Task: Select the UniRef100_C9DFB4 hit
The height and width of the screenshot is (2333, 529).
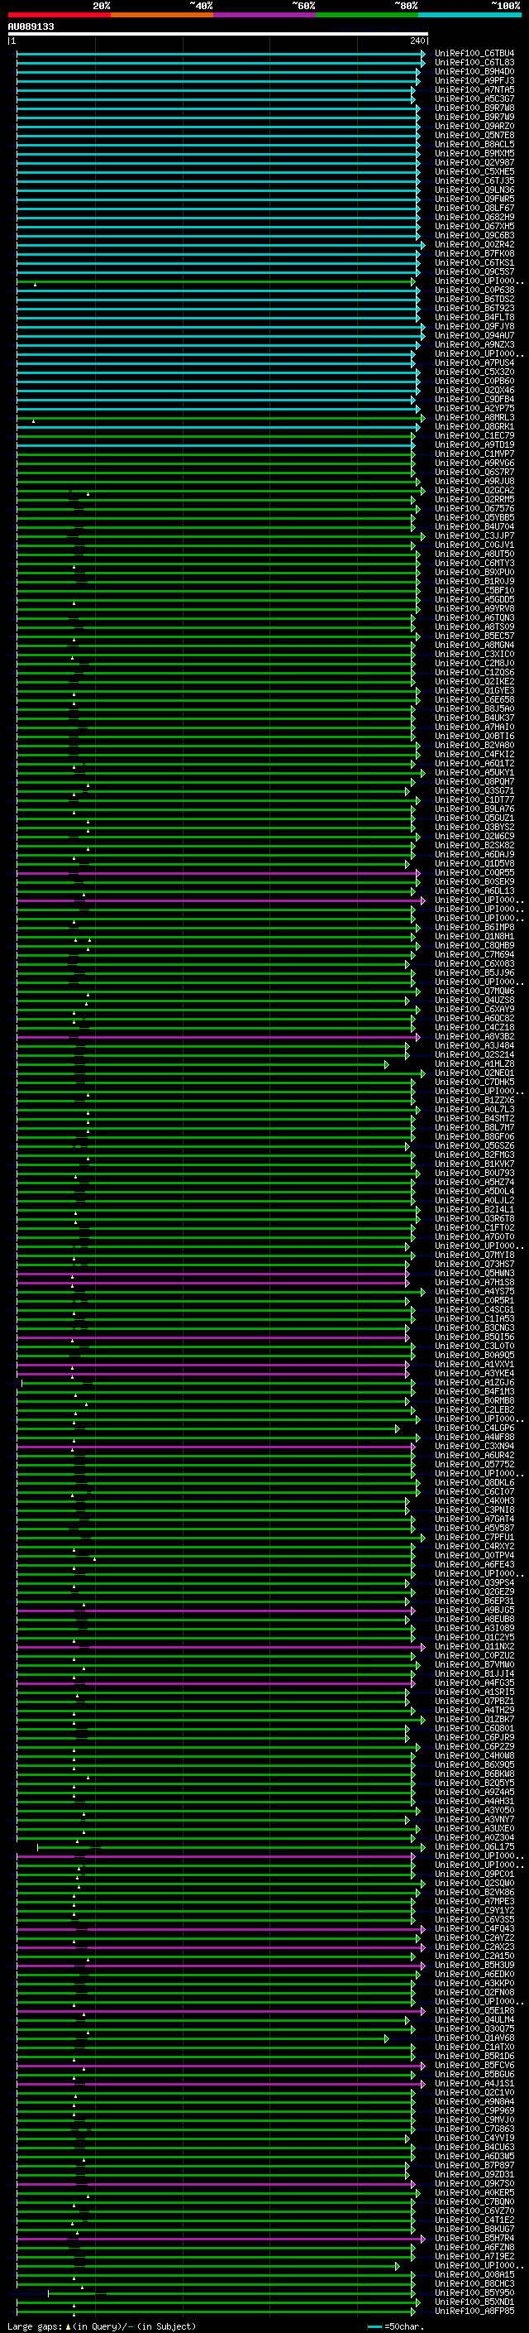Action: click(x=474, y=400)
